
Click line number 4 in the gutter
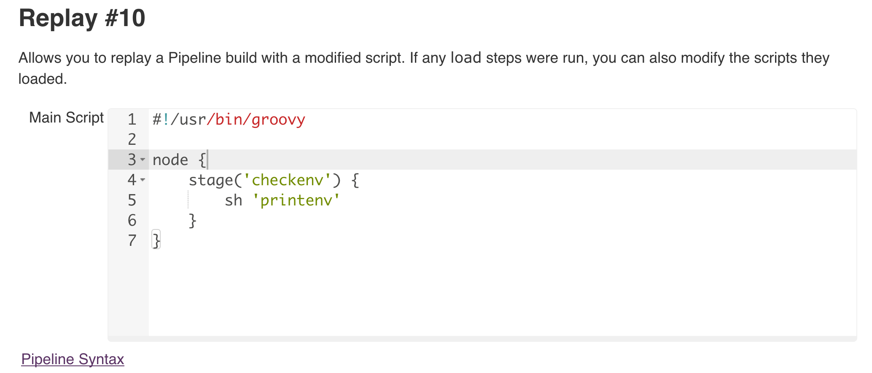(x=132, y=180)
